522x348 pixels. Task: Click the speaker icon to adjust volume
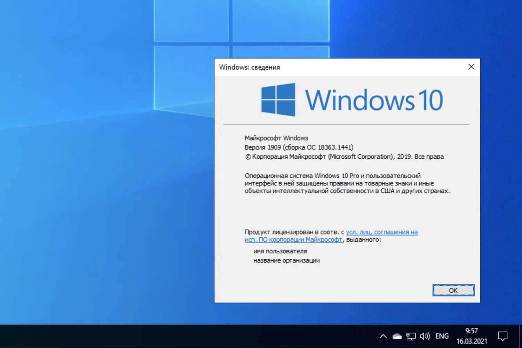(425, 336)
